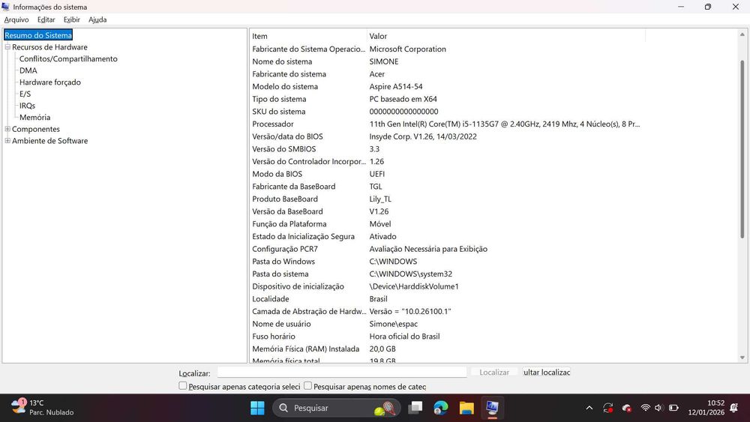The height and width of the screenshot is (422, 750).
Task: Click the battery tray icon
Action: pos(673,408)
